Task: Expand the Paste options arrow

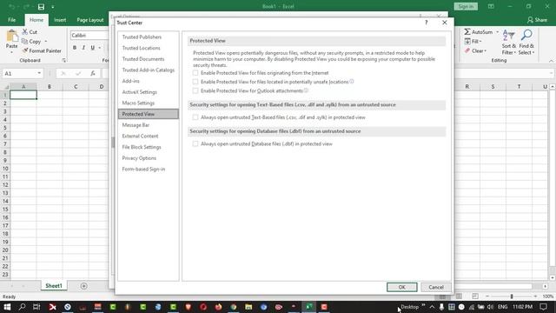Action: [11, 52]
